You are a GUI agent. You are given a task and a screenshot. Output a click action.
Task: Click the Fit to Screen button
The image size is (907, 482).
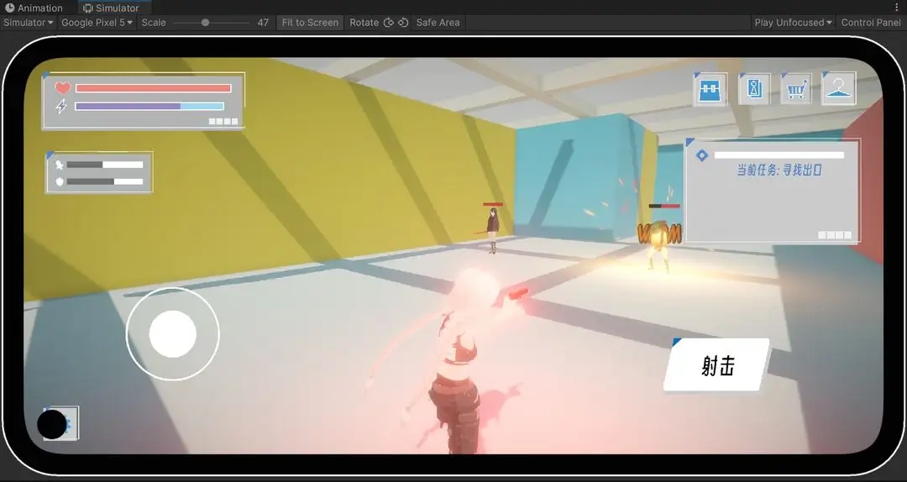click(310, 23)
